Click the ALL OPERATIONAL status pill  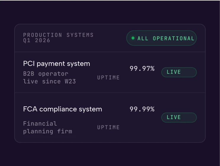pos(161,38)
